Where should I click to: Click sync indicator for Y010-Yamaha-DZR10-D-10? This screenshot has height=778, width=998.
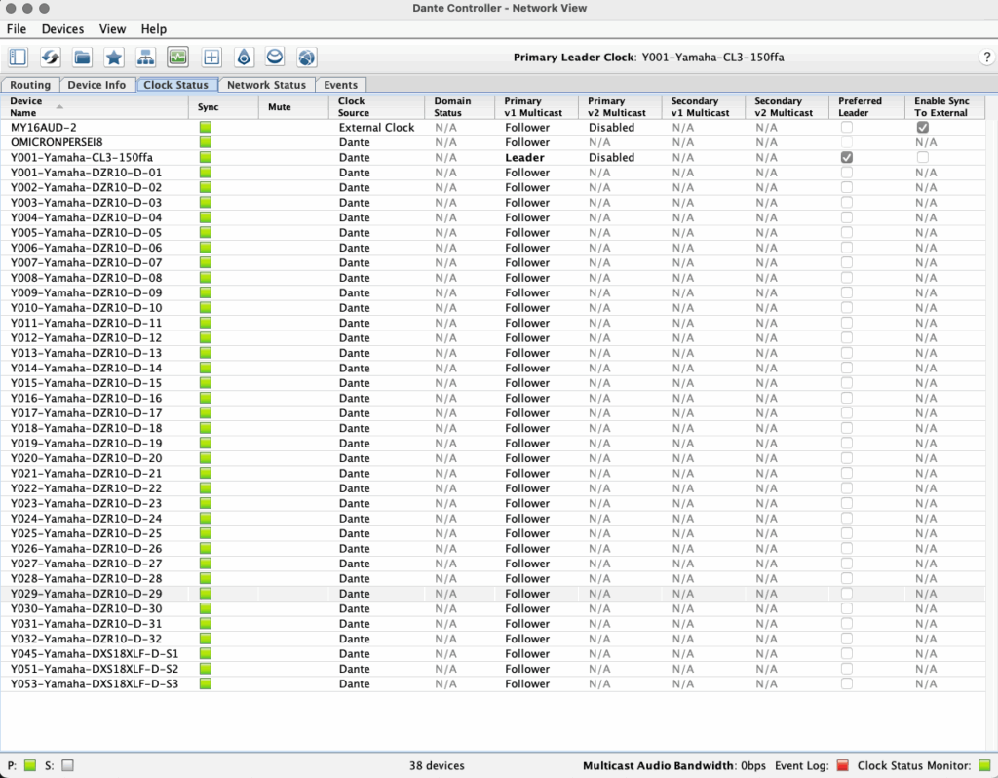tap(205, 307)
